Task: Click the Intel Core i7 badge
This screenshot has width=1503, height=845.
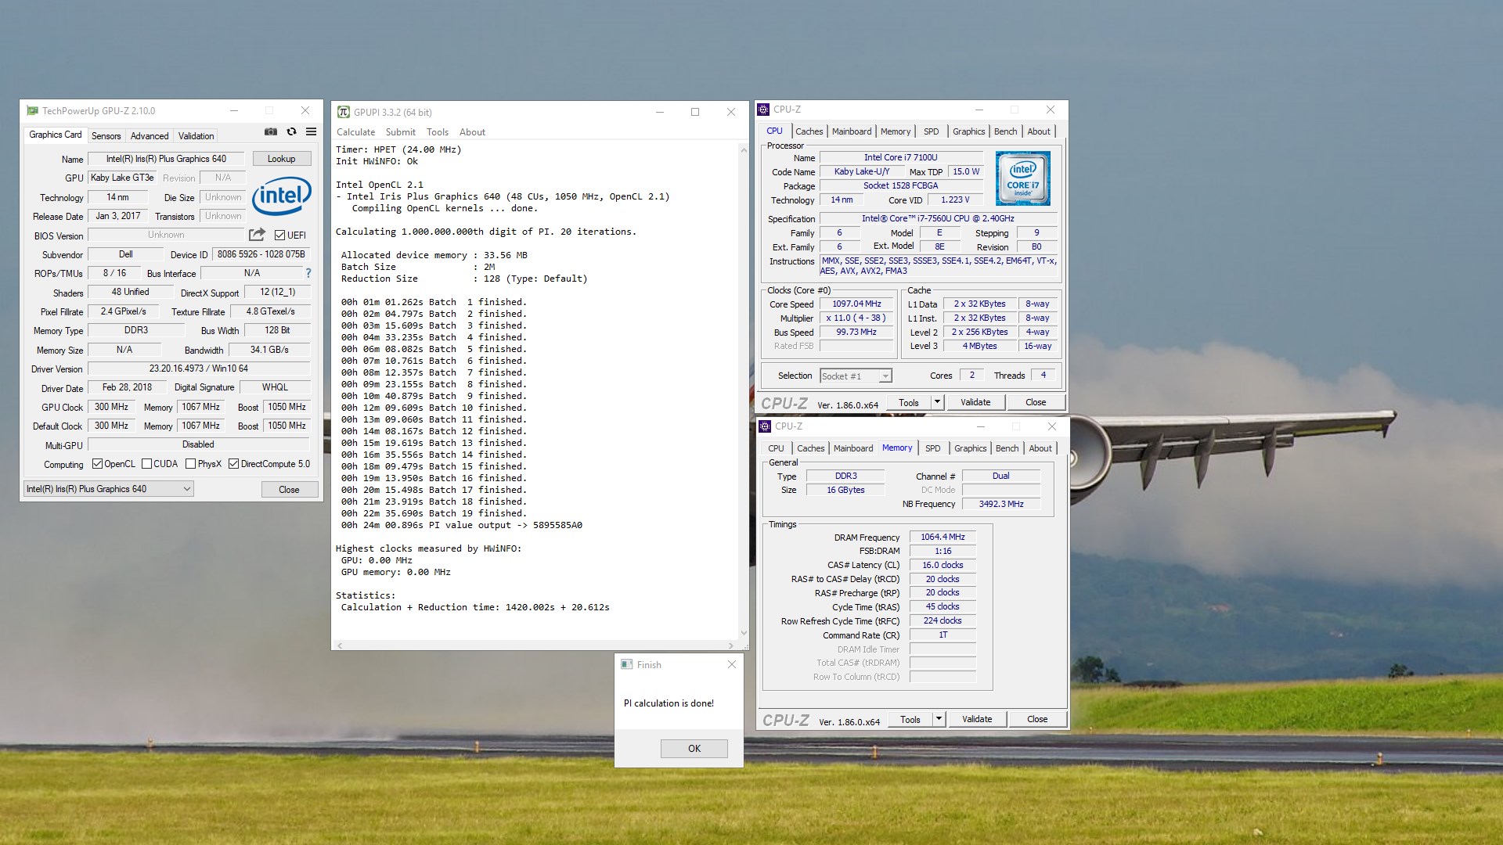Action: [1023, 178]
